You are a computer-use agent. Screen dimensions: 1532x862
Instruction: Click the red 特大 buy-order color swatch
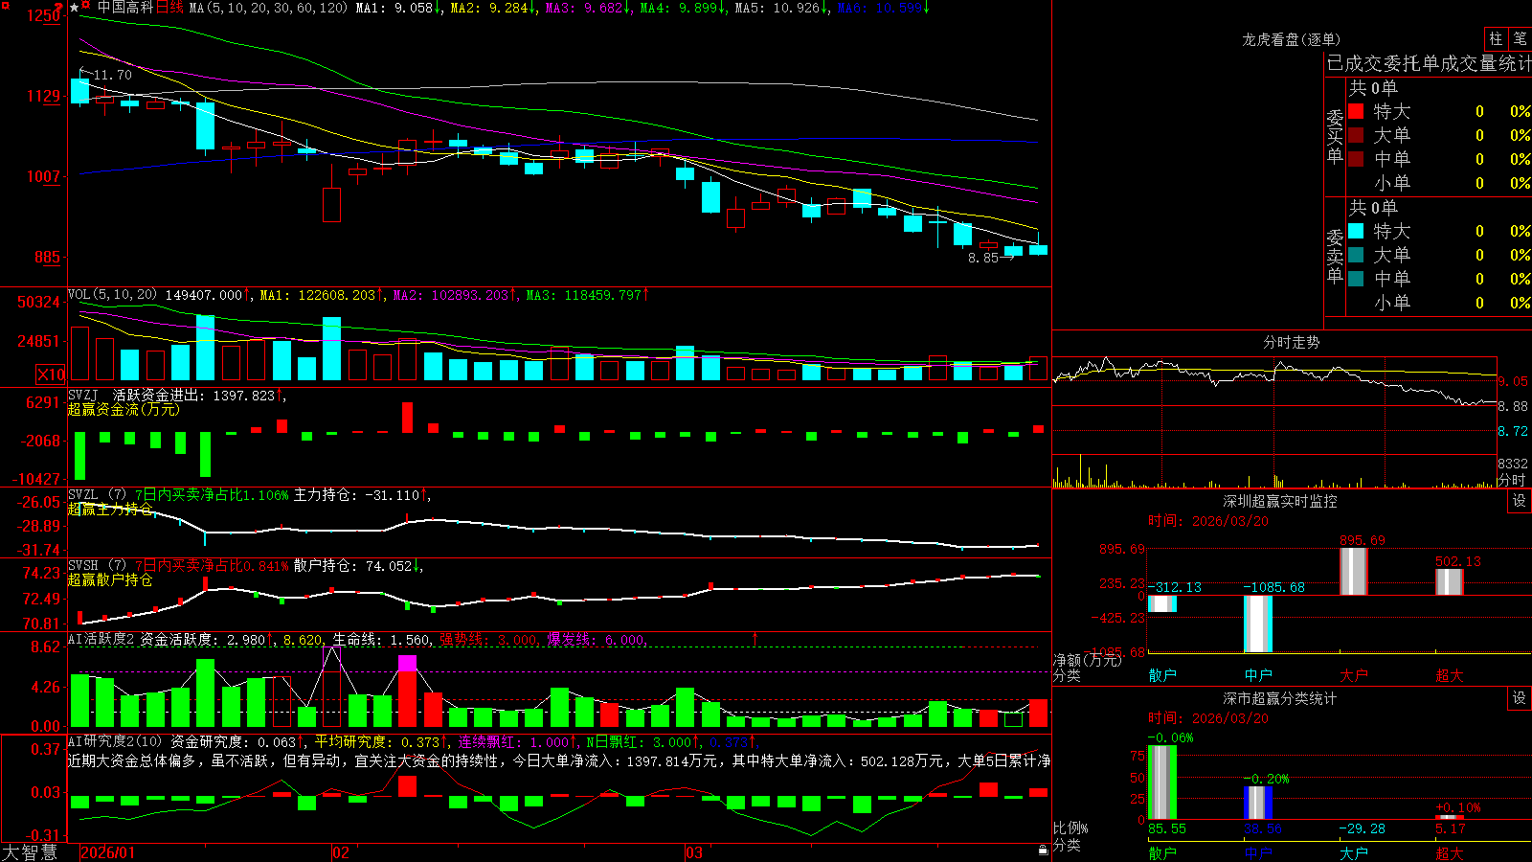pos(1356,111)
